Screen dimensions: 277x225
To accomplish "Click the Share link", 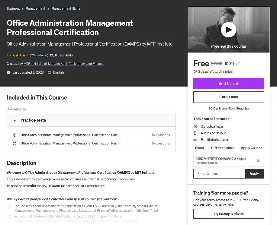I will point(199,148).
